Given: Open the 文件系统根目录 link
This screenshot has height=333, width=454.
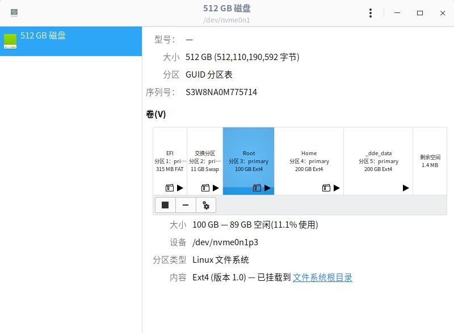Looking at the screenshot, I should click(322, 277).
